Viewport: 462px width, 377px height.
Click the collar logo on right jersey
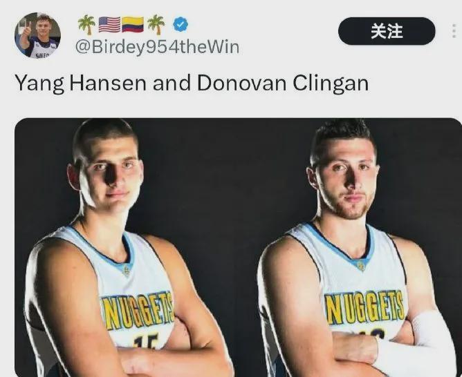[361, 266]
